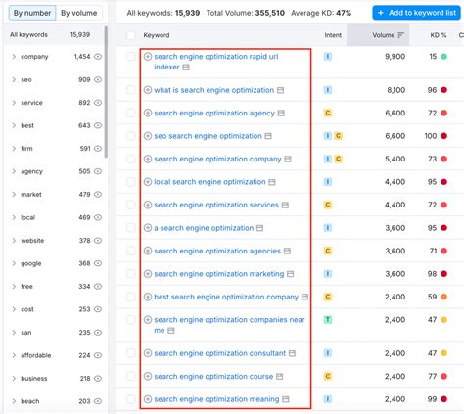Click the Informational badge for 'search engine optimization meaning'
Screen dimensions: 464x414
click(328, 399)
